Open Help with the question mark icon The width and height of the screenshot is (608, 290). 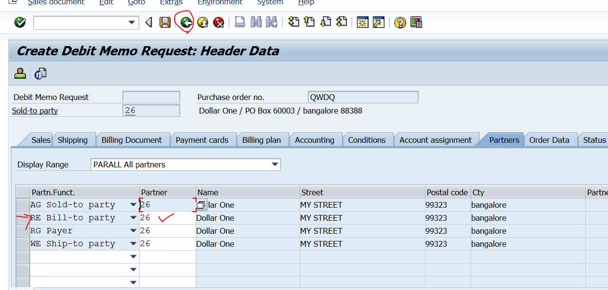400,22
